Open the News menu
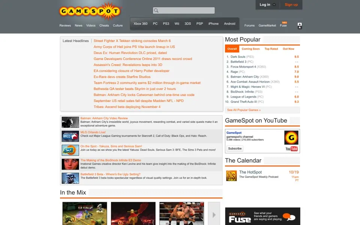The image size is (360, 225). click(78, 25)
